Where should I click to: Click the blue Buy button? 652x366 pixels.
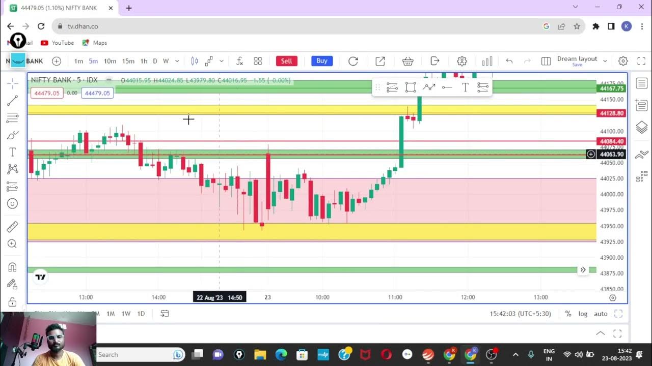tap(322, 61)
